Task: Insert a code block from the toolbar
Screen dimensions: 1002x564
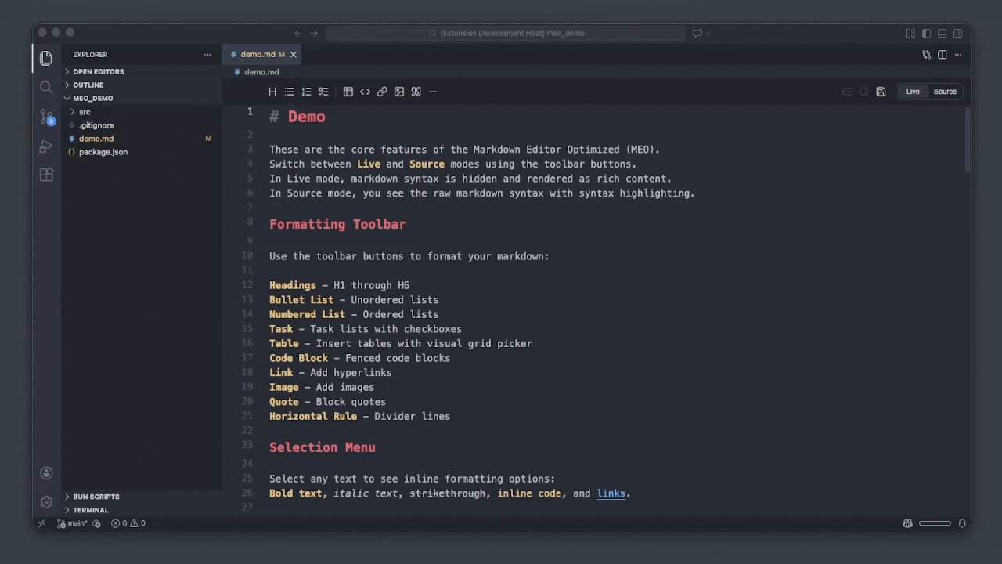Action: (x=365, y=92)
